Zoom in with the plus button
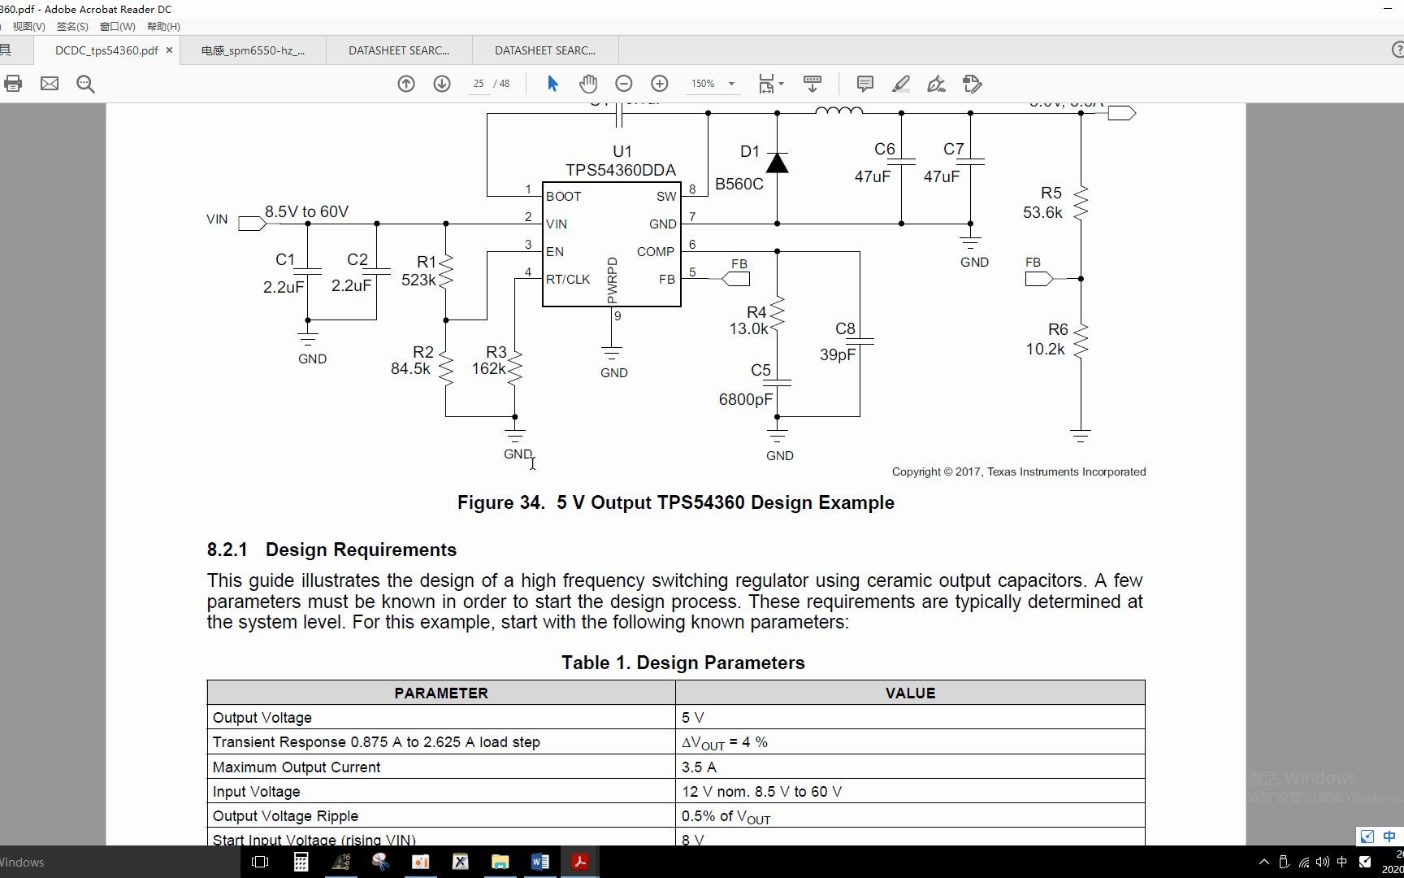This screenshot has width=1404, height=878. click(x=660, y=84)
